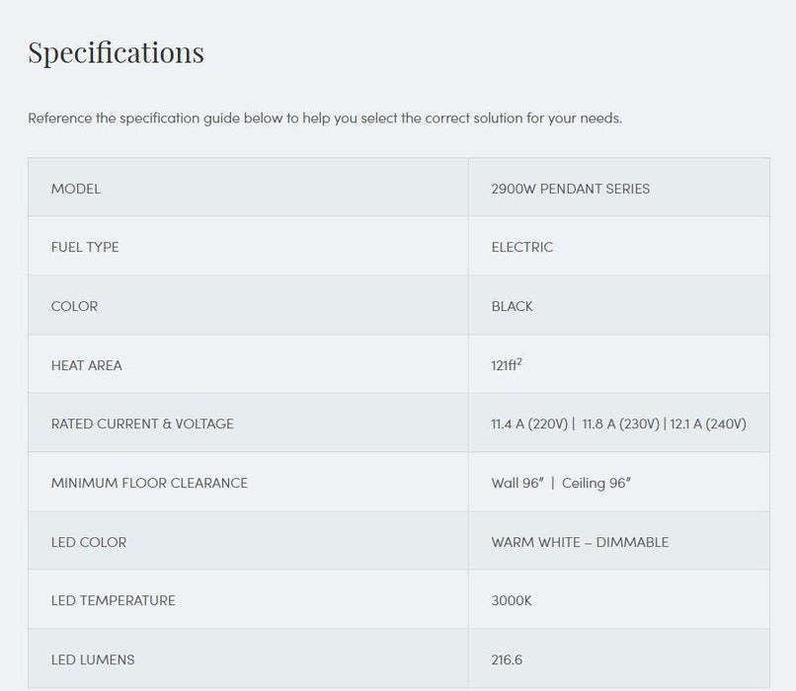Select the COLOR label cell
The image size is (796, 691).
click(75, 306)
